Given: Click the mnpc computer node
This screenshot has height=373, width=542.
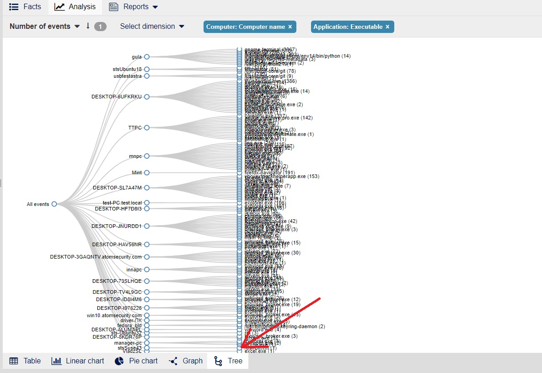Looking at the screenshot, I should tap(147, 156).
